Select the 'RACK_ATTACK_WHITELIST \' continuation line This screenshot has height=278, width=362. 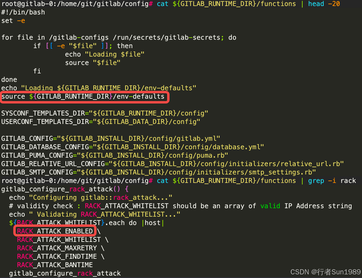[x=63, y=240]
